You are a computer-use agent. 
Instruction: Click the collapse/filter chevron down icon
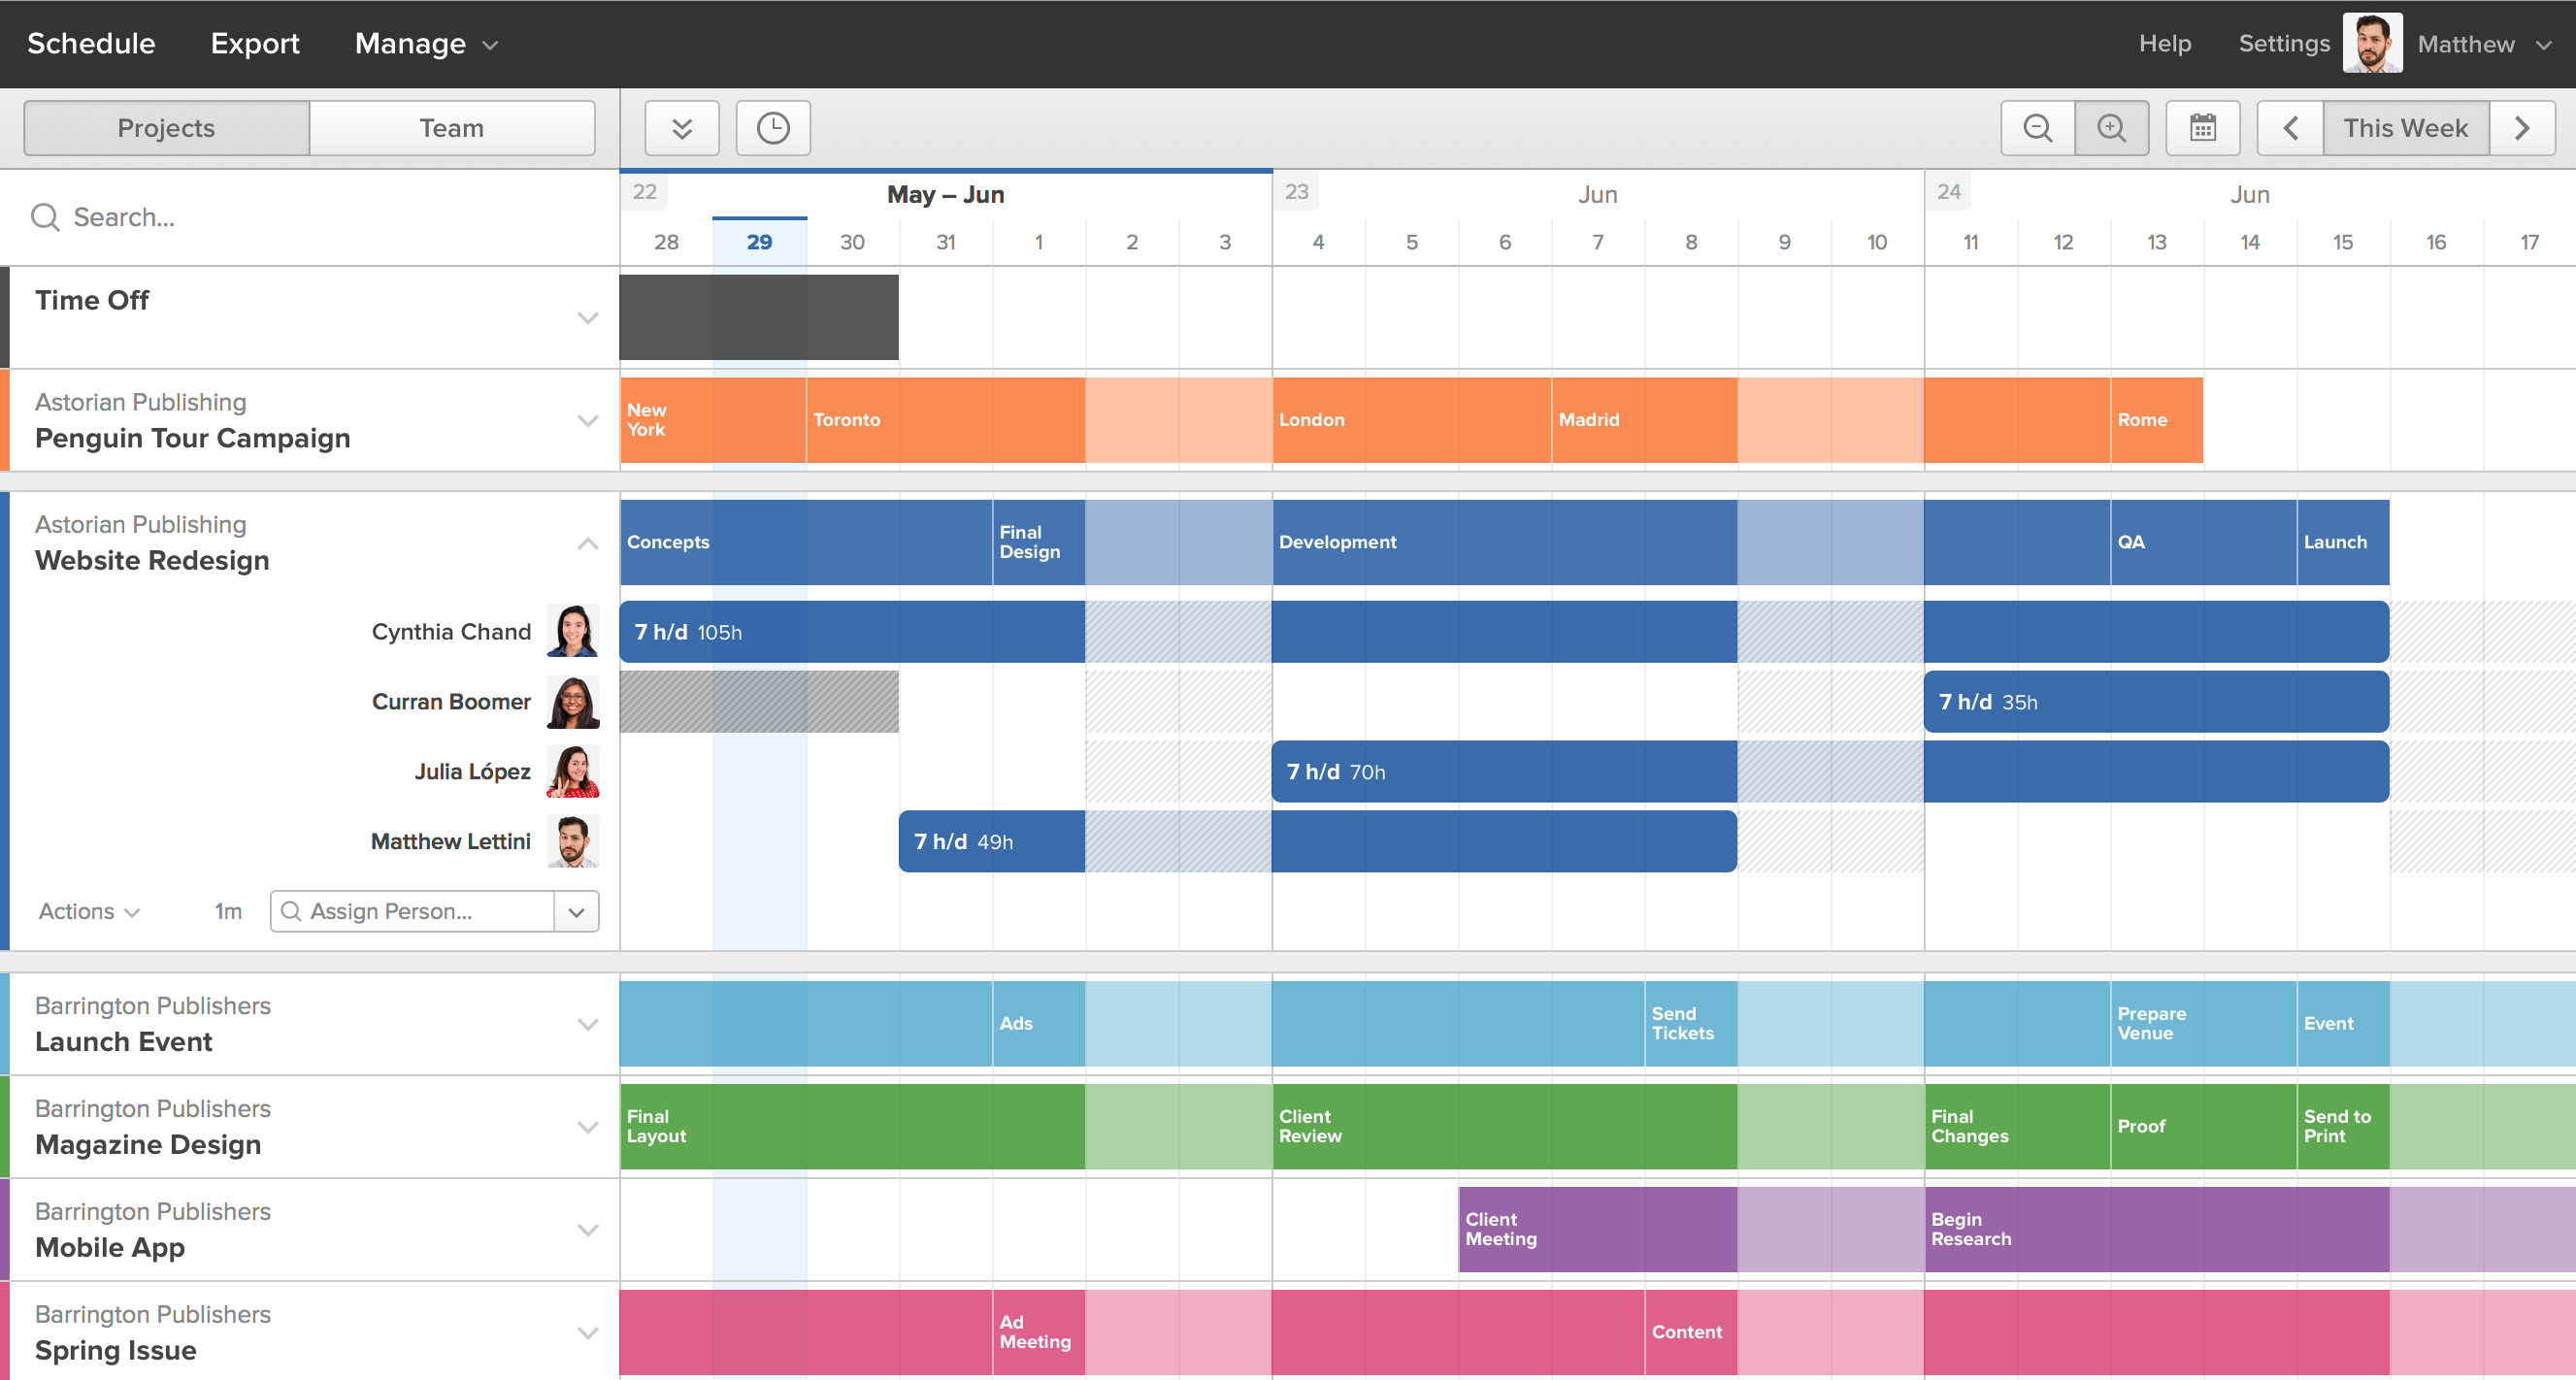681,128
